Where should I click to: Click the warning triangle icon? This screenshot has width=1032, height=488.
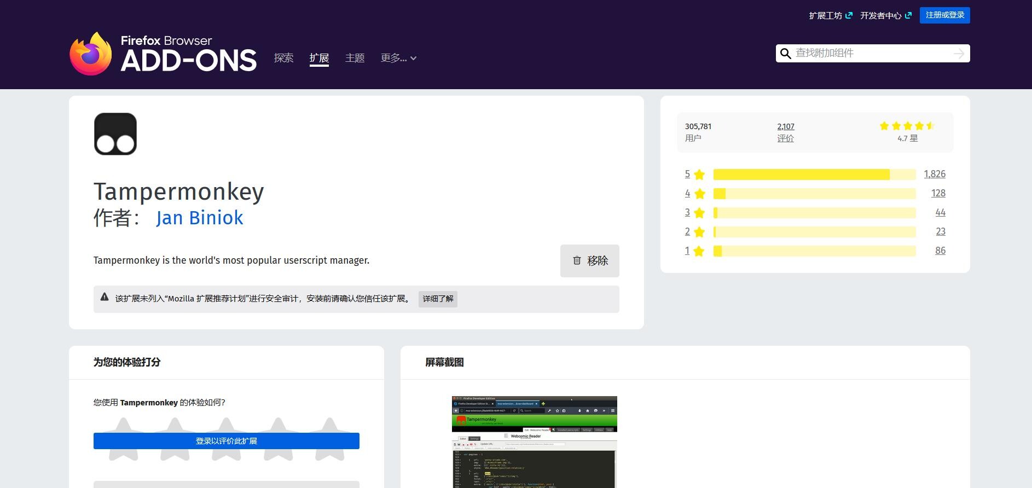105,297
